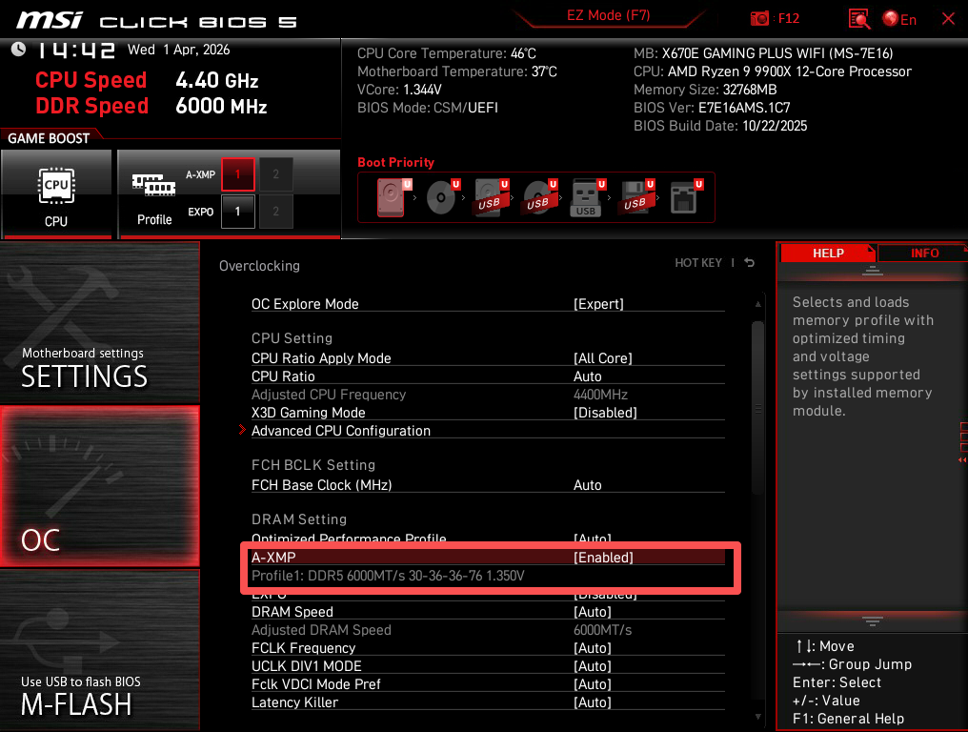Click the clock icon beside the time
968x732 pixels.
18,49
